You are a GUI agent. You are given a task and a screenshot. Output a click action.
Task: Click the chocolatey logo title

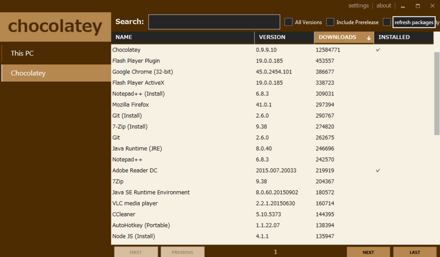click(x=55, y=26)
